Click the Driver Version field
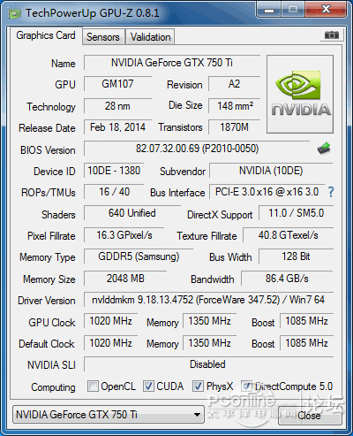 coord(208,300)
